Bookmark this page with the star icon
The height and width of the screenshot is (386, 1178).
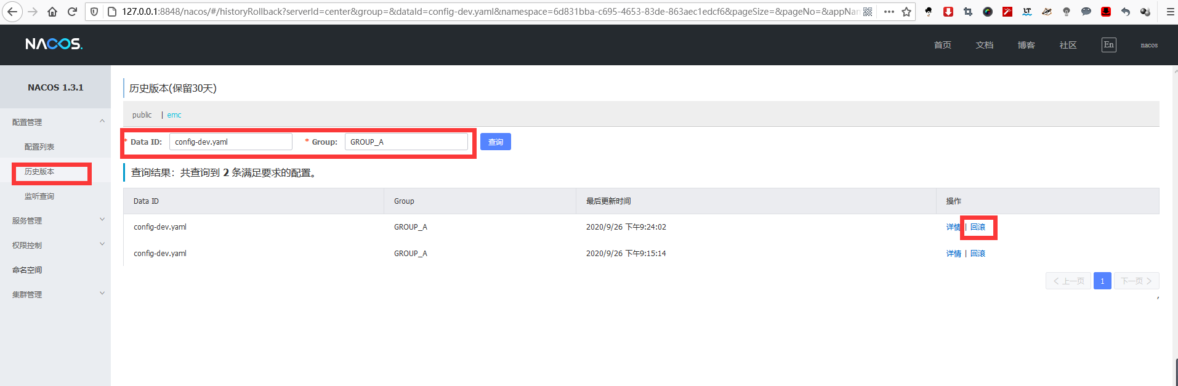(906, 12)
